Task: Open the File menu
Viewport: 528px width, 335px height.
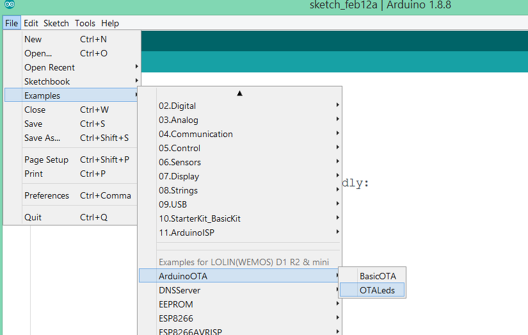Action: click(x=12, y=23)
